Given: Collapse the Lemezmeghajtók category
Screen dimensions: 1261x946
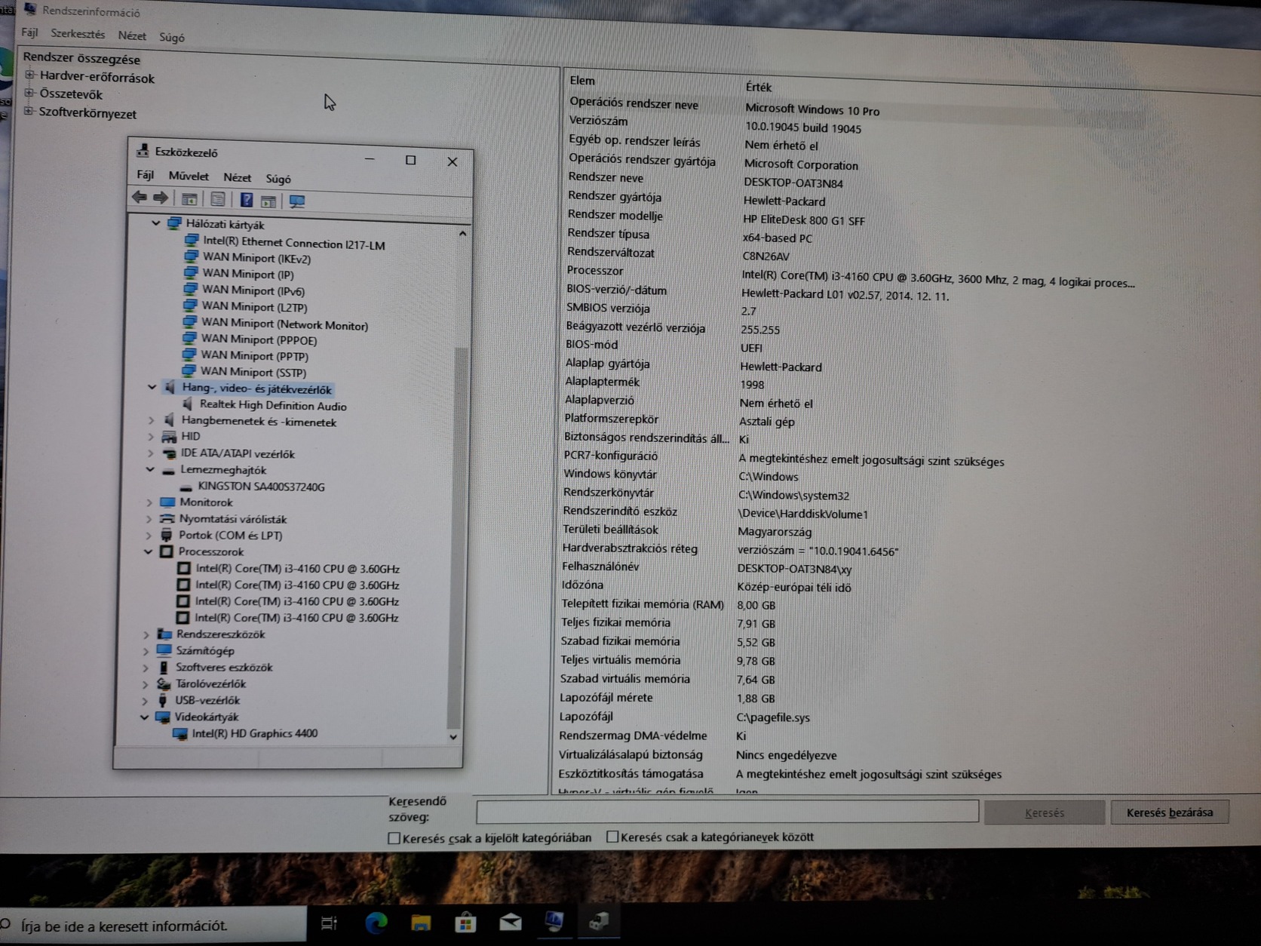Looking at the screenshot, I should tap(150, 469).
